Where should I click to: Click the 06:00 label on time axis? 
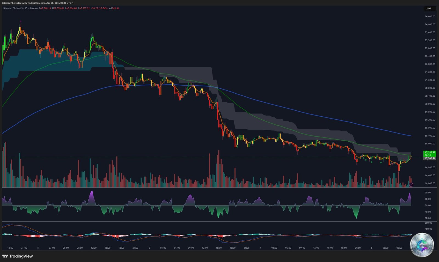[x=66, y=248]
